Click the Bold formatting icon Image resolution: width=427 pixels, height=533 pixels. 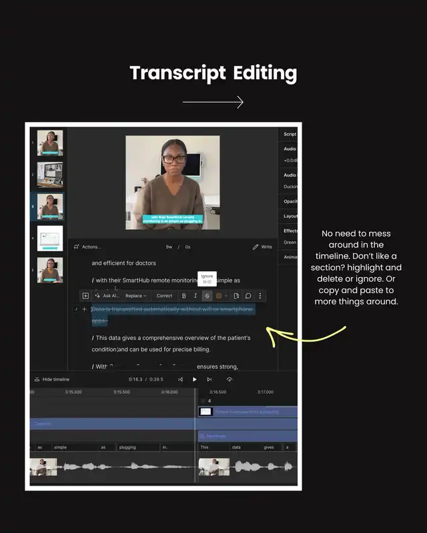184,296
